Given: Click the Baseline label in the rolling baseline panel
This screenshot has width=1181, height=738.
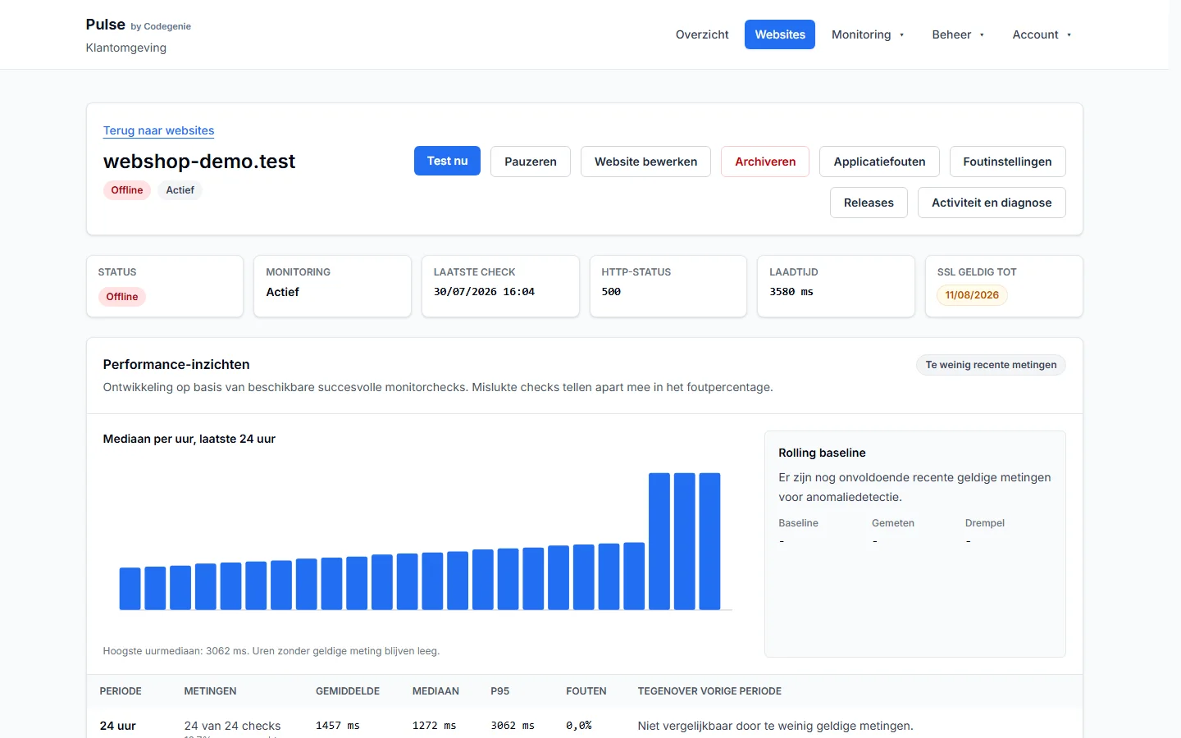Looking at the screenshot, I should (798, 523).
